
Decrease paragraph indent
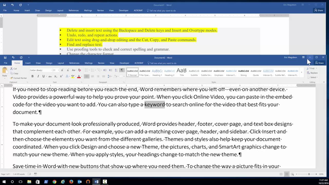105,70
